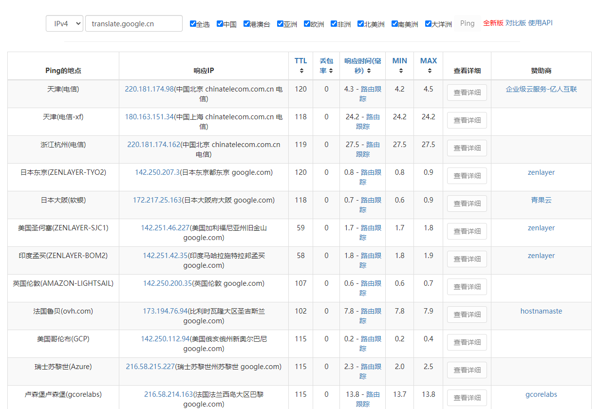Click the 瑞士苏黎世(Azure) location cell
Viewport: 600px width, 409px height.
point(63,372)
